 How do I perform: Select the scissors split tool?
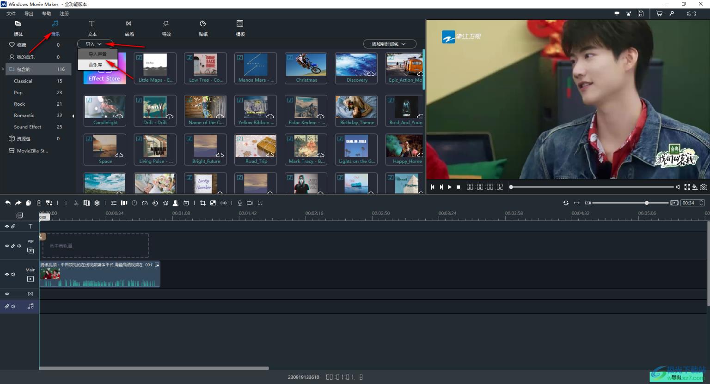76,203
